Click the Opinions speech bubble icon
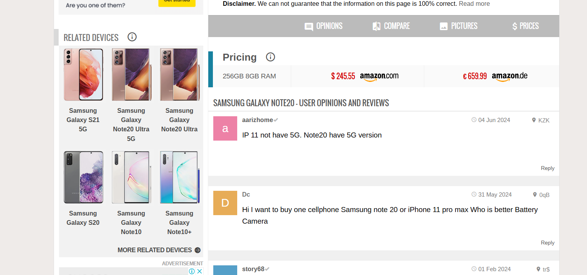587x275 pixels. click(x=309, y=26)
